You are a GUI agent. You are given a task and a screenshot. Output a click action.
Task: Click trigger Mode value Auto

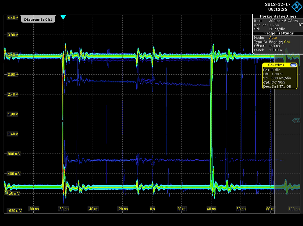pos(273,38)
